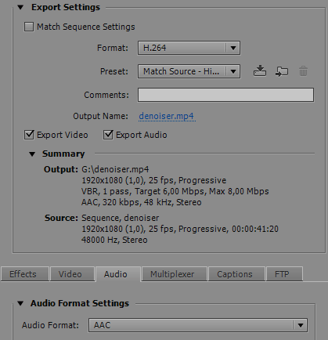The width and height of the screenshot is (328, 340).
Task: Click the 'Sequence, denoiser' source text
Action: [x=121, y=218]
